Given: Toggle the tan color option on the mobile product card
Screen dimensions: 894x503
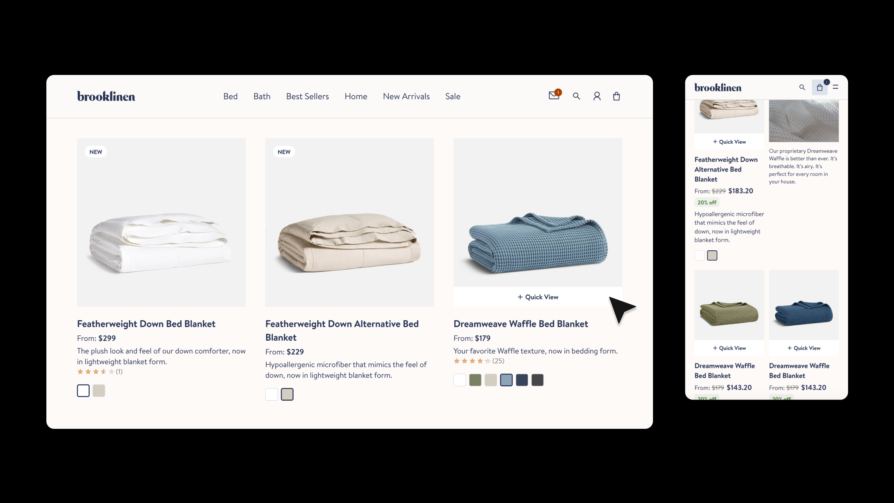Looking at the screenshot, I should [712, 255].
